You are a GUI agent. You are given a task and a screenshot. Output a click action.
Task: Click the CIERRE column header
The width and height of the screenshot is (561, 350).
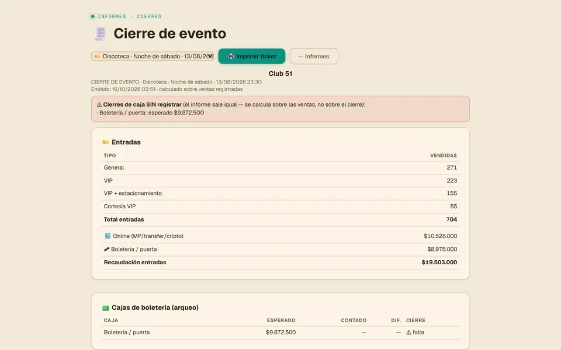[x=415, y=320]
